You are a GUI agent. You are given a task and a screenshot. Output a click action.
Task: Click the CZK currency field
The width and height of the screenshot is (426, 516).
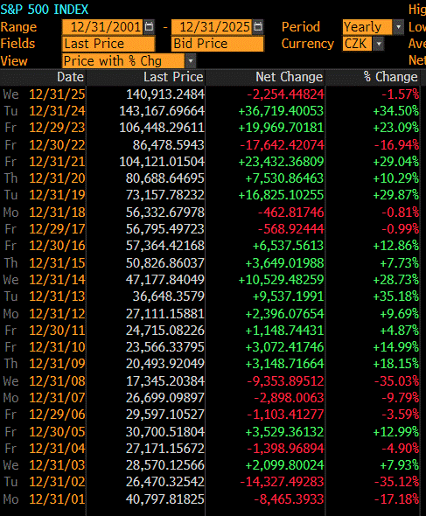point(357,44)
